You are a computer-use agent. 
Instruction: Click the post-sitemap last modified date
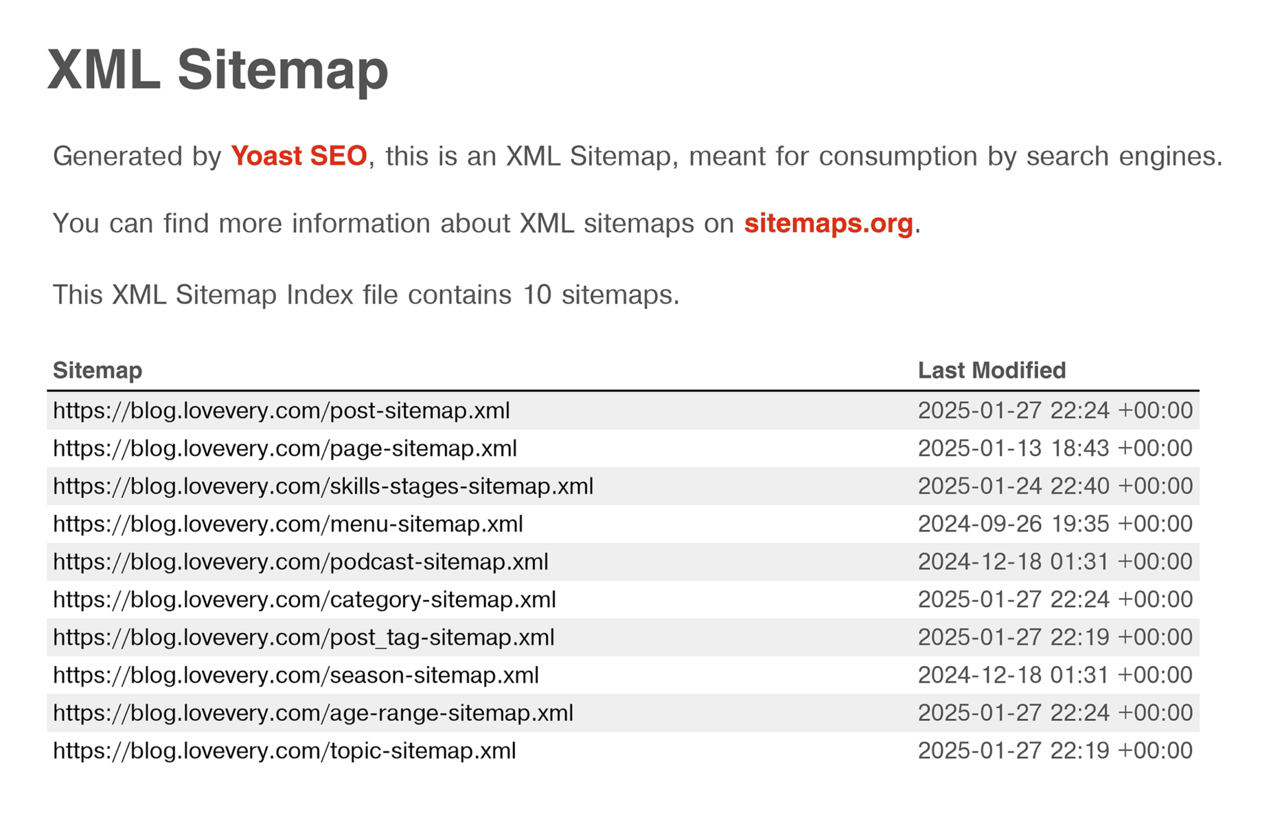point(1055,410)
